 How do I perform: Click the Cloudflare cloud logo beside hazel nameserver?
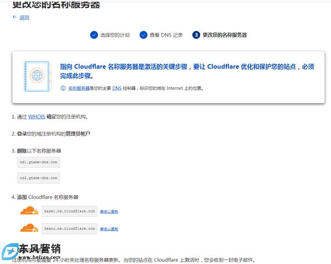click(x=30, y=211)
